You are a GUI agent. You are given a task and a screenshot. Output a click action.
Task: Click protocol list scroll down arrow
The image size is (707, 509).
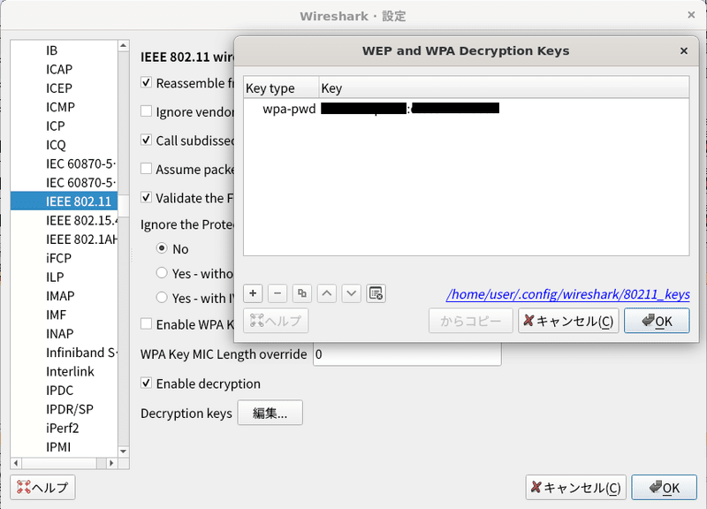pos(123,452)
